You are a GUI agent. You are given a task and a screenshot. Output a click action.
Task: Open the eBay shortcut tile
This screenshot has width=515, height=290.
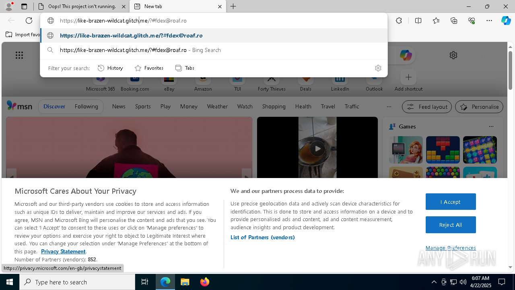(x=169, y=83)
